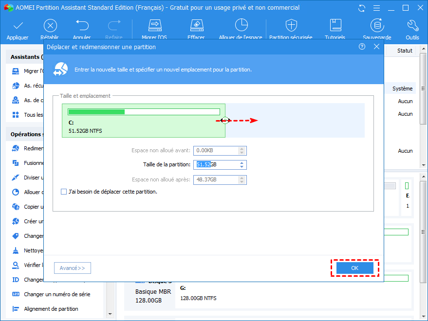Select Tous les outils sidebar item
The height and width of the screenshot is (321, 428).
[x=28, y=115]
